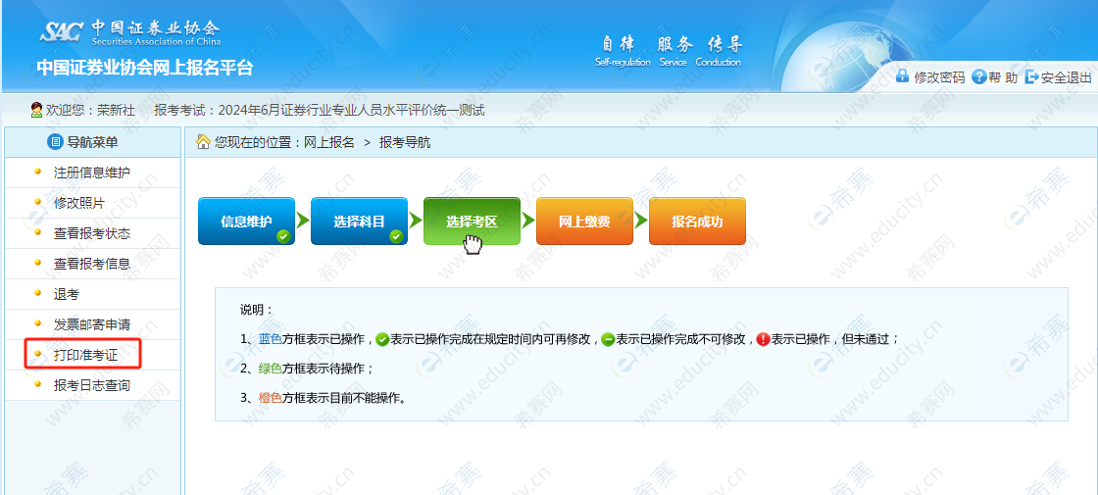Viewport: 1098px width, 495px height.
Task: Click the user avatar icon beside 欢迎您
Action: click(x=36, y=110)
